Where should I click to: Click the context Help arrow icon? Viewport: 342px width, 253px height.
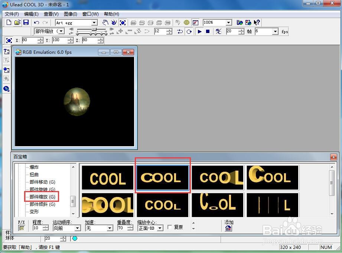click(x=257, y=23)
